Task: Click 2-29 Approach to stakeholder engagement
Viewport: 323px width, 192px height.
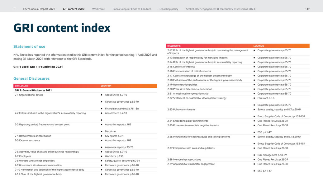Action: tap(191, 164)
